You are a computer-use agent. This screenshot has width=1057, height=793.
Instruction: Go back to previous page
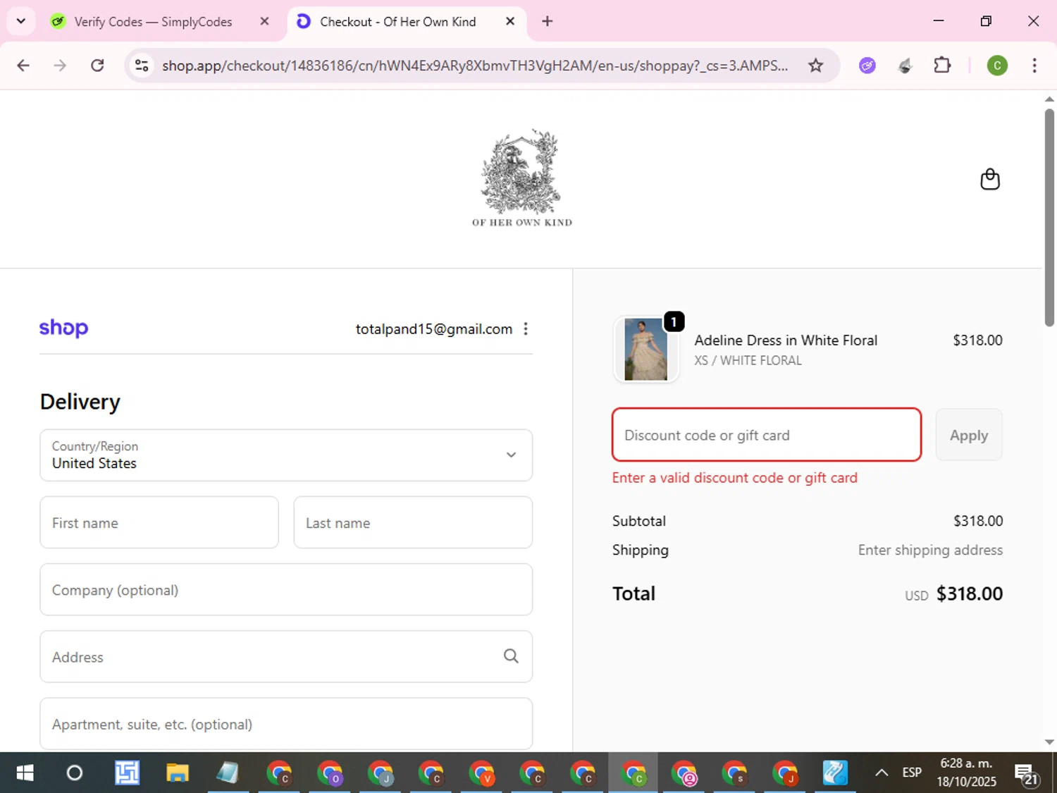[23, 66]
